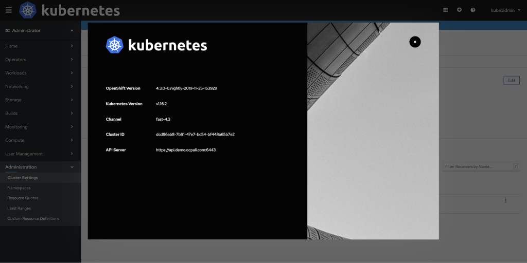527x263 pixels.
Task: Open the receiver row kebab menu
Action: pyautogui.click(x=505, y=201)
